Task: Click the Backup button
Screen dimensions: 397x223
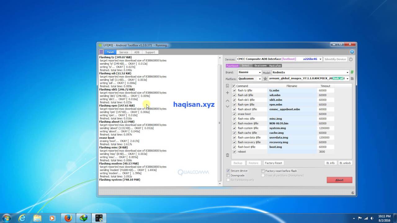Action: pyautogui.click(x=238, y=163)
